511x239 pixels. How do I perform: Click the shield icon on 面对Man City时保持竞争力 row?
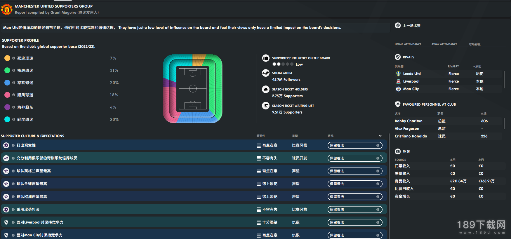(x=6, y=235)
